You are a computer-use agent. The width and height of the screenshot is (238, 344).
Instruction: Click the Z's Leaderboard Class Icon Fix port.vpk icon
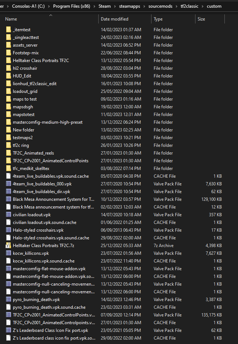click(x=8, y=330)
